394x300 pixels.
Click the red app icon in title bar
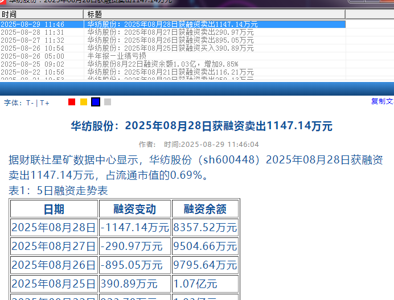tap(2, 2)
